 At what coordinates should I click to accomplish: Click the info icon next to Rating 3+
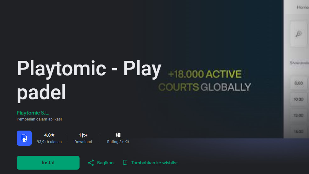[x=127, y=142]
